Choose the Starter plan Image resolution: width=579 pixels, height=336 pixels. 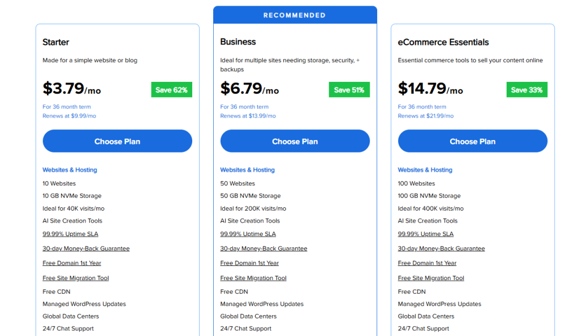coord(117,141)
